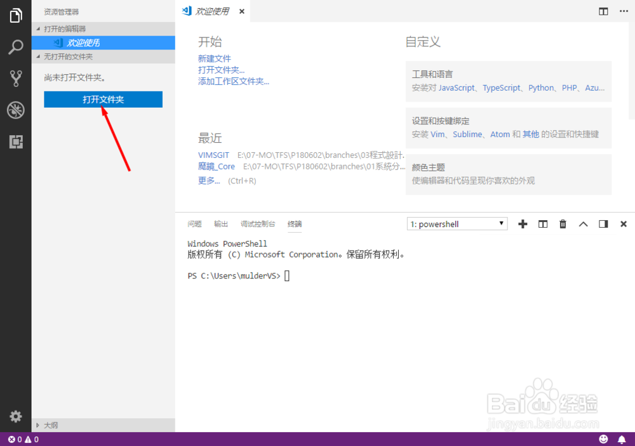Add a new terminal with the plus icon
The image size is (635, 446).
tap(522, 223)
